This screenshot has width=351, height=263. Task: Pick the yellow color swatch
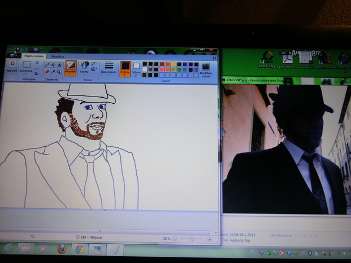pyautogui.click(x=174, y=64)
